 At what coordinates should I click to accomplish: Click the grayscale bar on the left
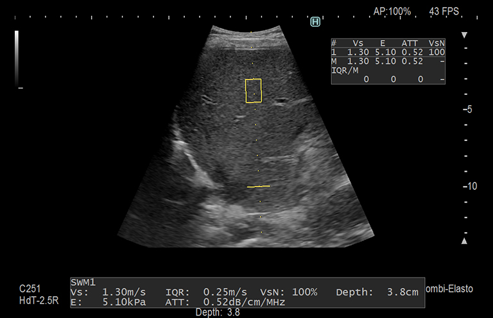click(17, 58)
